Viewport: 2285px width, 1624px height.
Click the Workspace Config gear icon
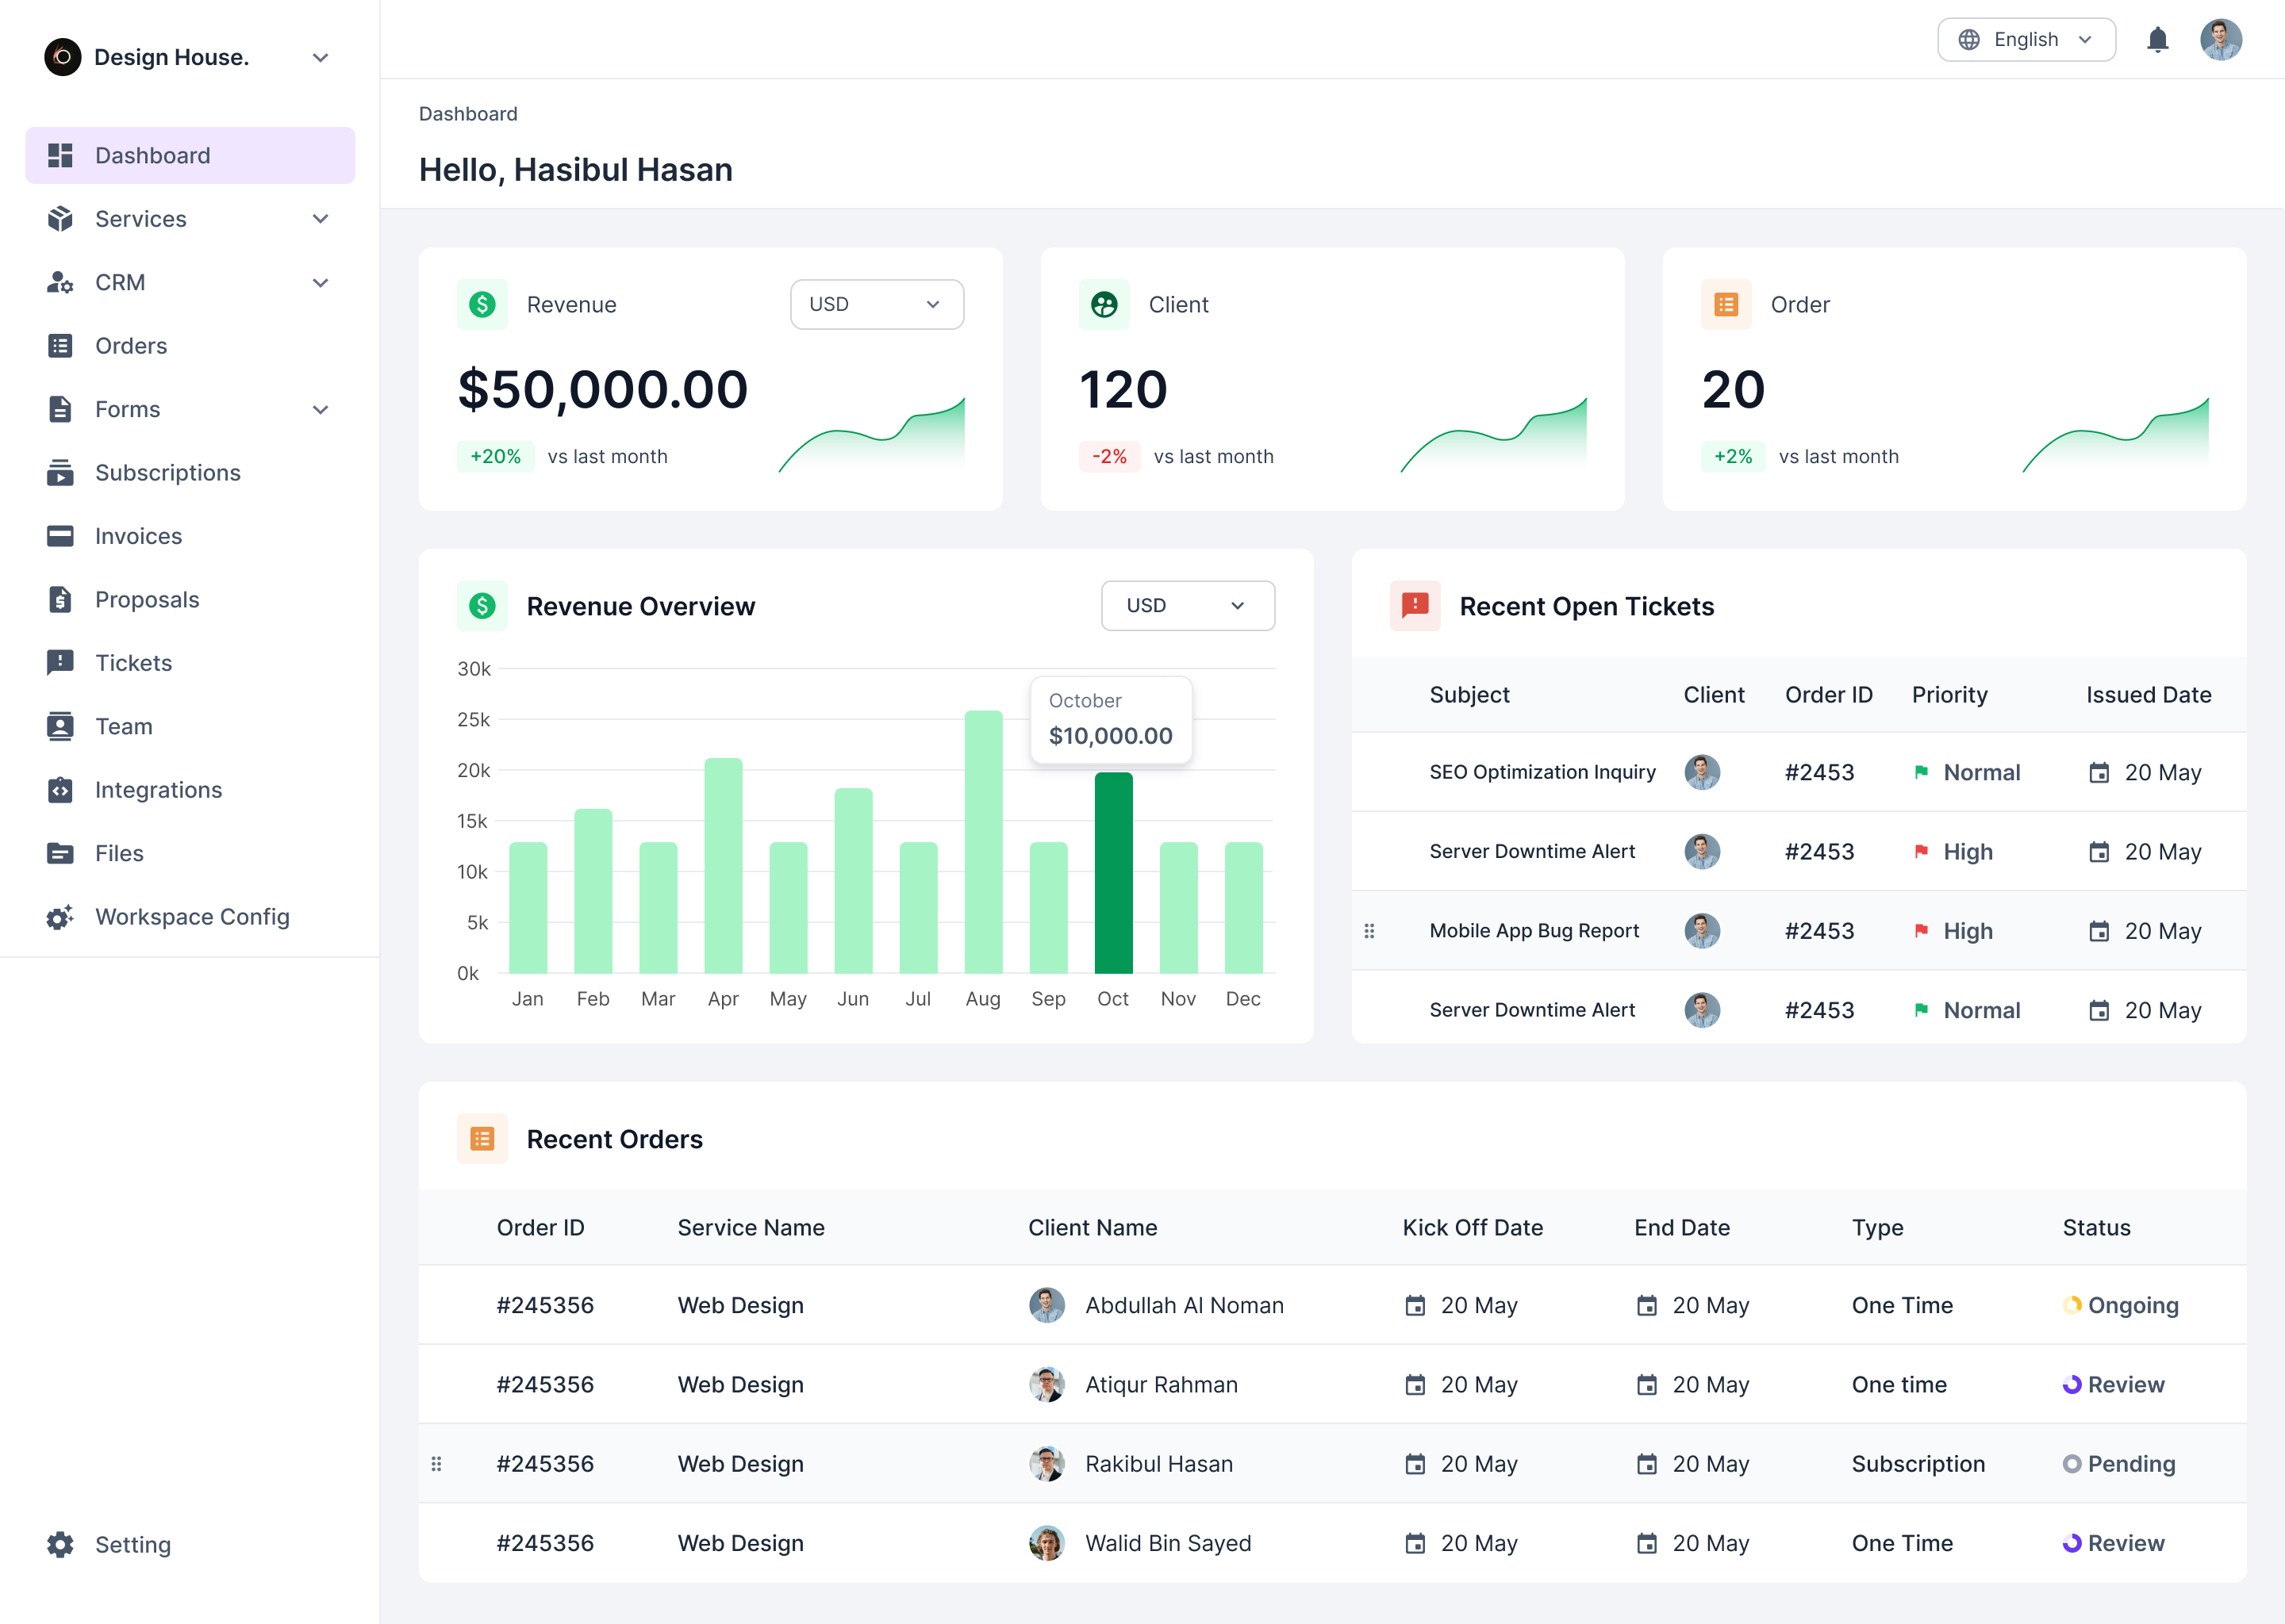pos(60,917)
